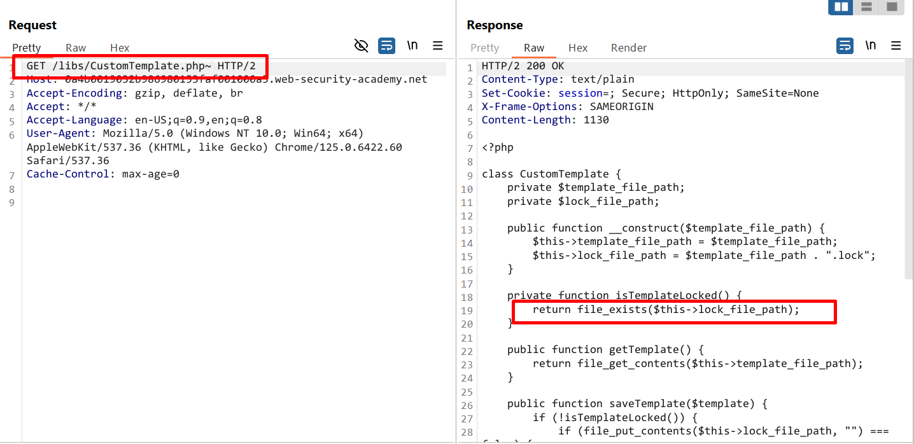The image size is (914, 444).
Task: Toggle the crossed-eye icon in Request panel
Action: [361, 46]
